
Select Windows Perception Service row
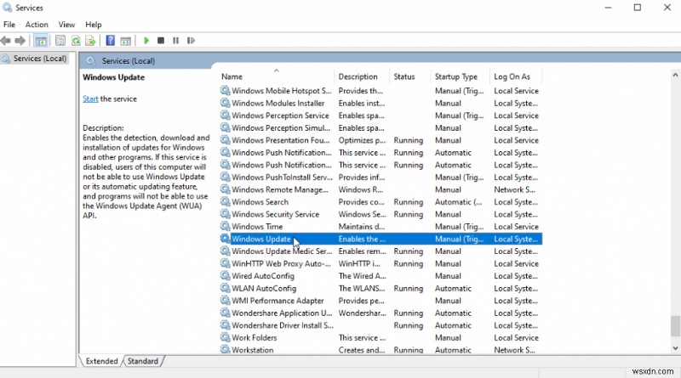point(381,116)
